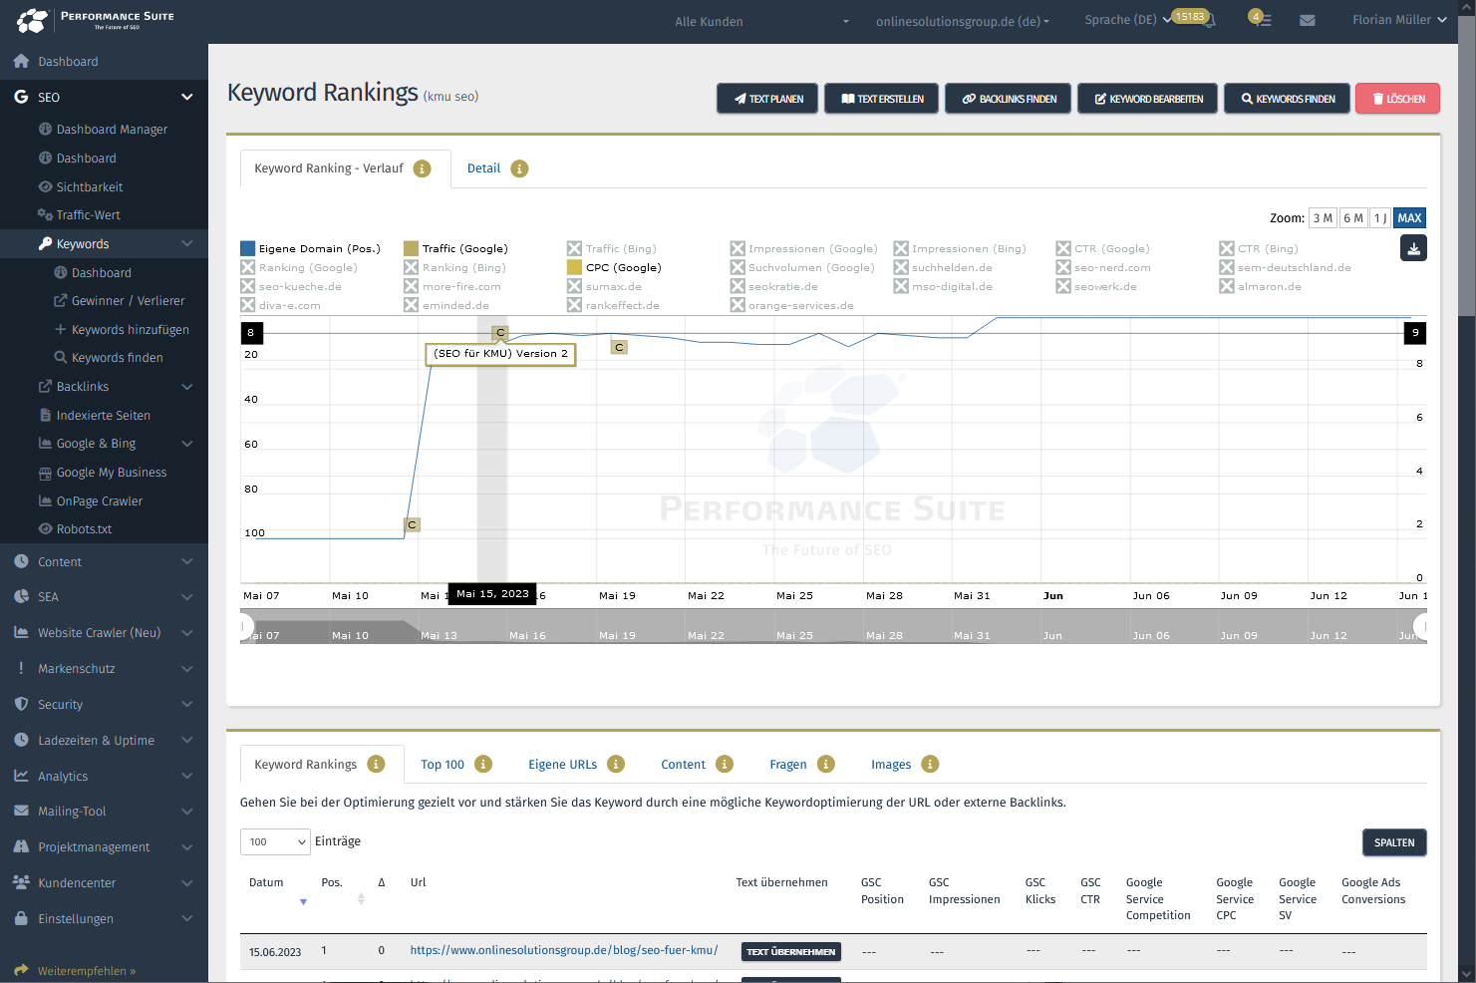
Task: Open the Alle Kunden dropdown
Action: [760, 21]
